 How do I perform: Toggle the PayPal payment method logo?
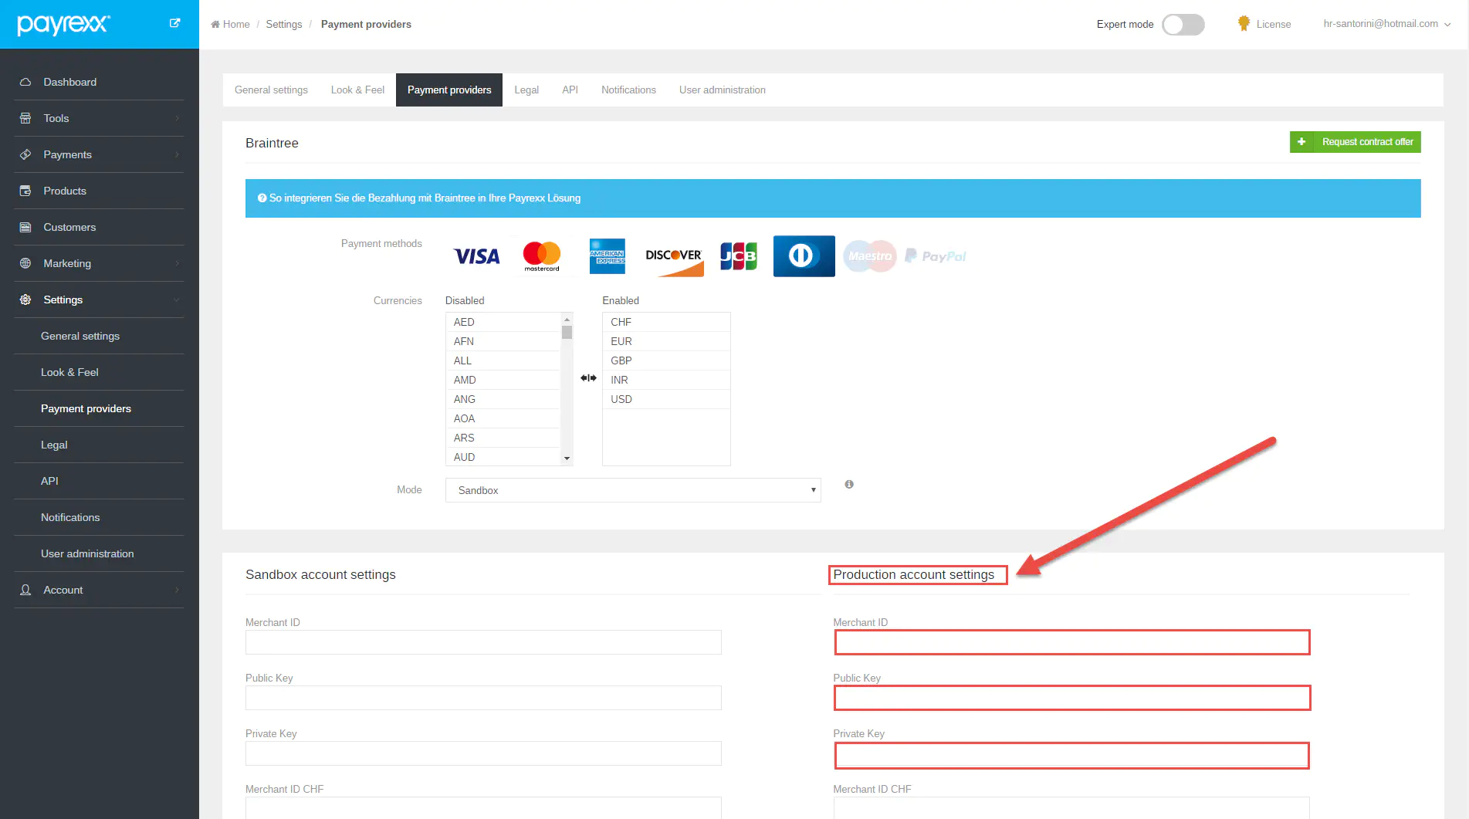[x=936, y=256]
